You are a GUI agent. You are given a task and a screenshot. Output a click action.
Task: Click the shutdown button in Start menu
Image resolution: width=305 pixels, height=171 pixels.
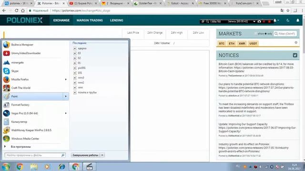click(85, 155)
